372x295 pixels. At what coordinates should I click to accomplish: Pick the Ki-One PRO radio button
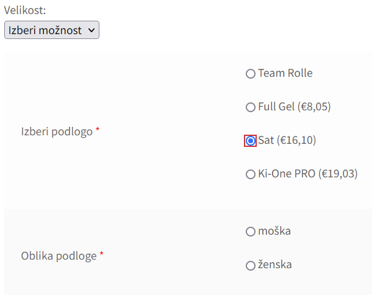tap(250, 174)
